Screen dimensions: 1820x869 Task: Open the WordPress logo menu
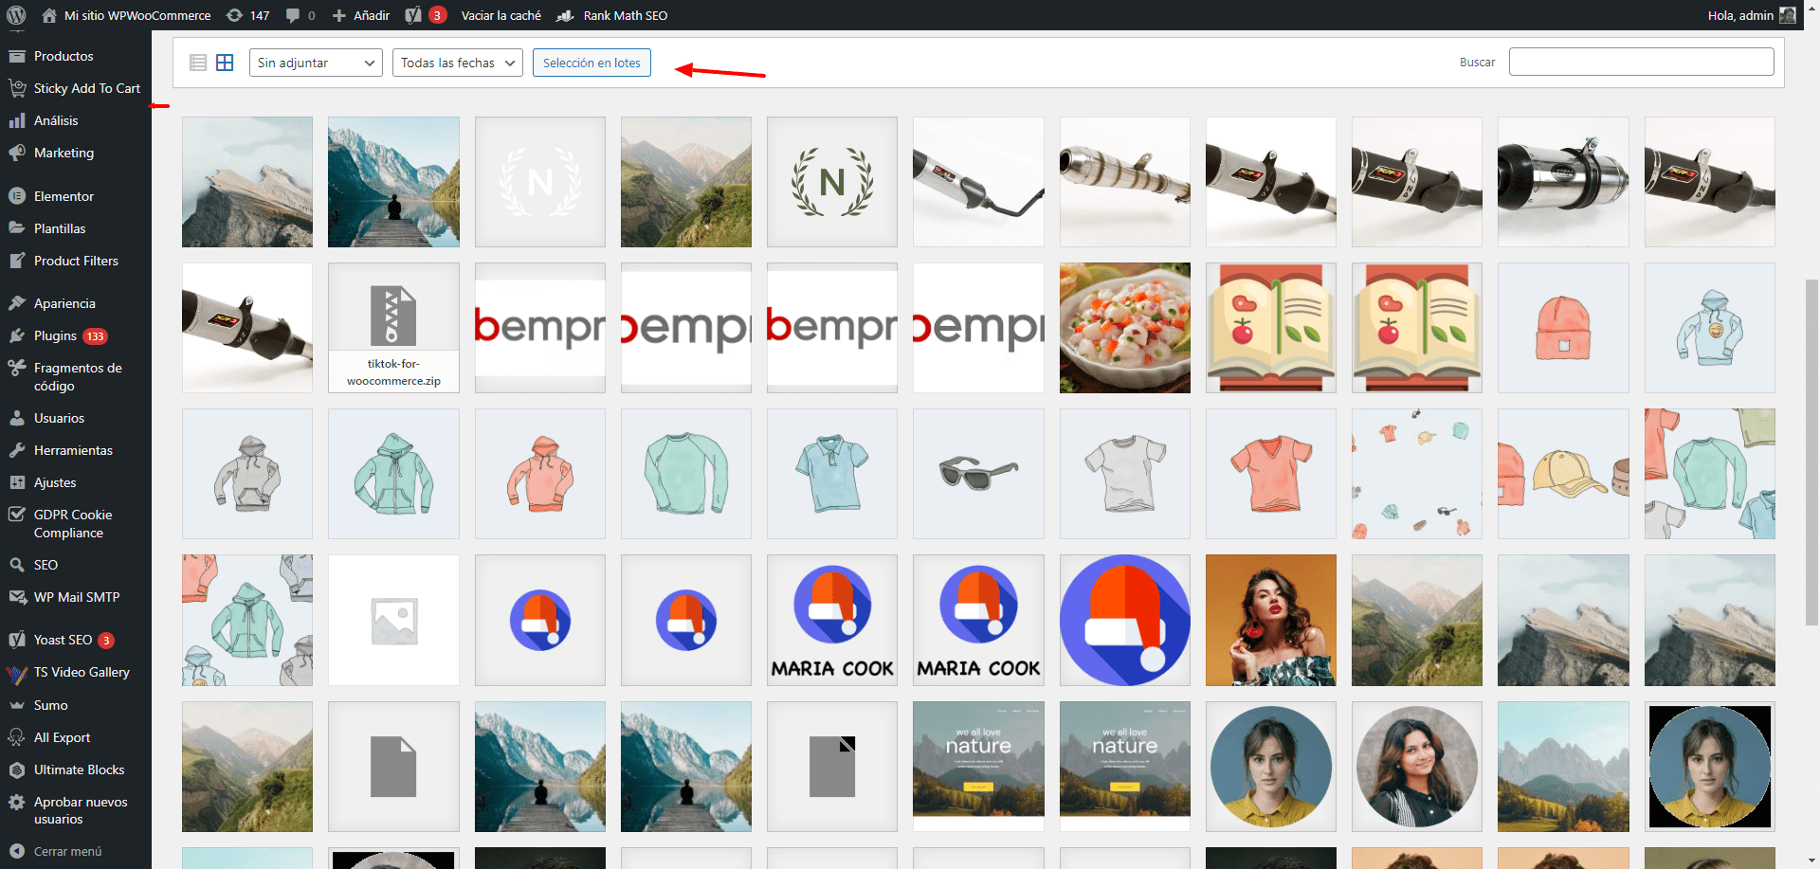[16, 15]
